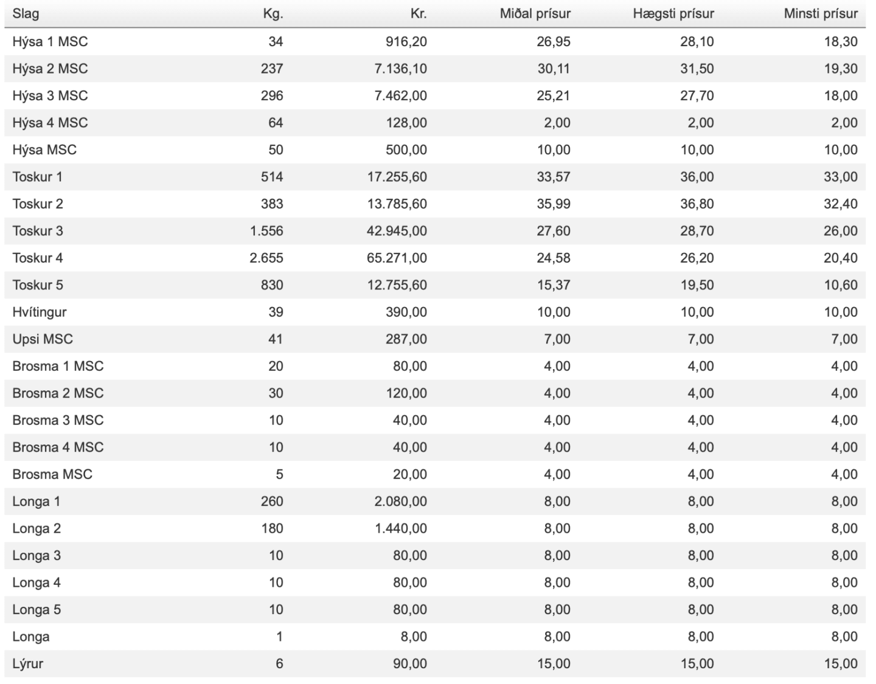876x684 pixels.
Task: Select the Hýsa 4 MSC row label
Action: click(50, 123)
